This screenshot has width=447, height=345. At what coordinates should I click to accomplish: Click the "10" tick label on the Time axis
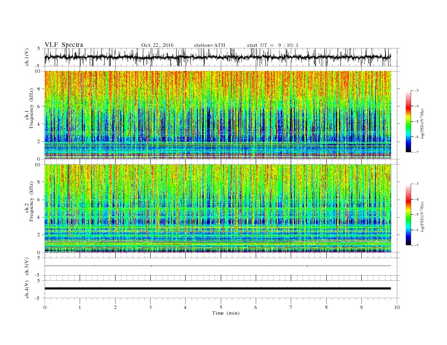[397, 307]
